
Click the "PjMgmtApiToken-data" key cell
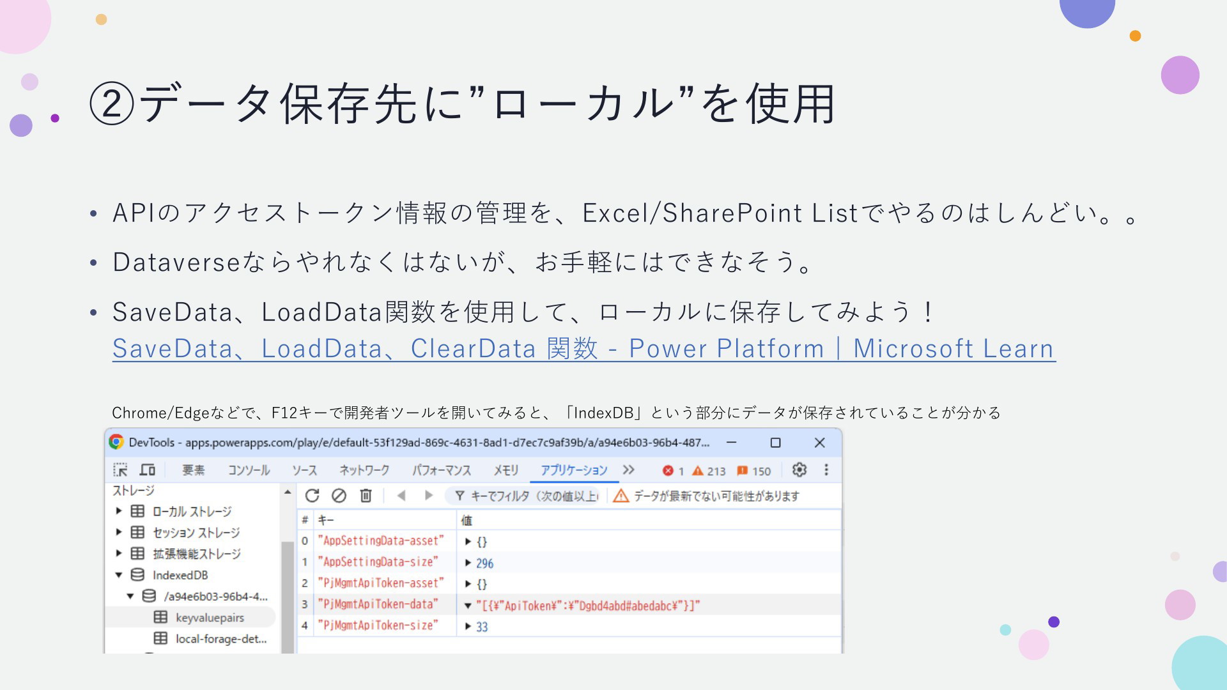[x=378, y=604]
